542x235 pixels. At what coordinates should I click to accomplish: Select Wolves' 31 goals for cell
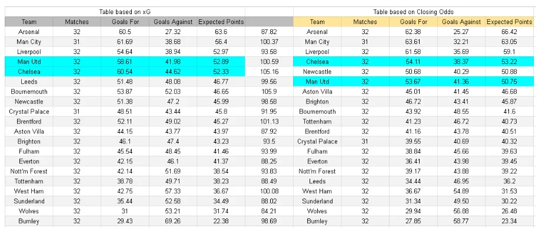tap(125, 211)
